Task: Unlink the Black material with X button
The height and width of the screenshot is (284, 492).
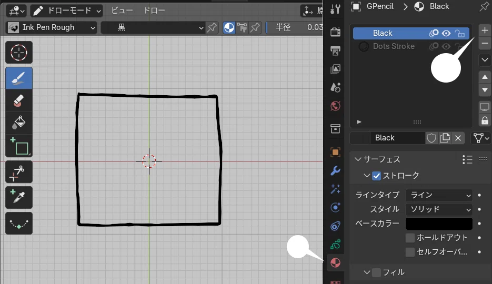Action: (458, 138)
